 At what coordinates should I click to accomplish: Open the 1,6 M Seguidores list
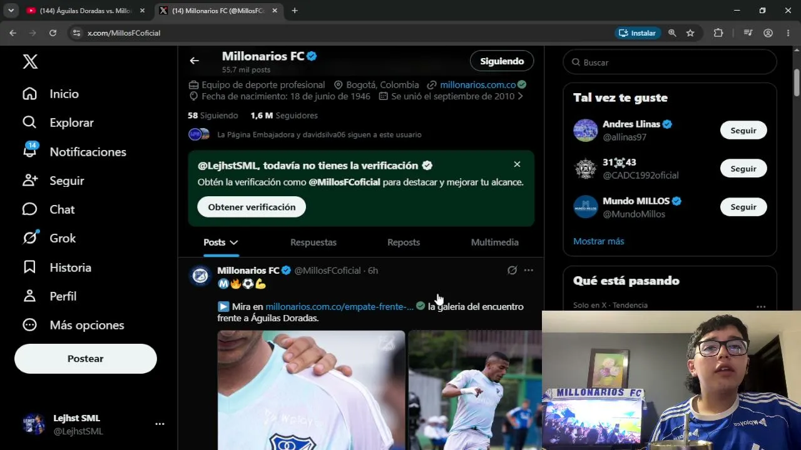click(x=284, y=116)
